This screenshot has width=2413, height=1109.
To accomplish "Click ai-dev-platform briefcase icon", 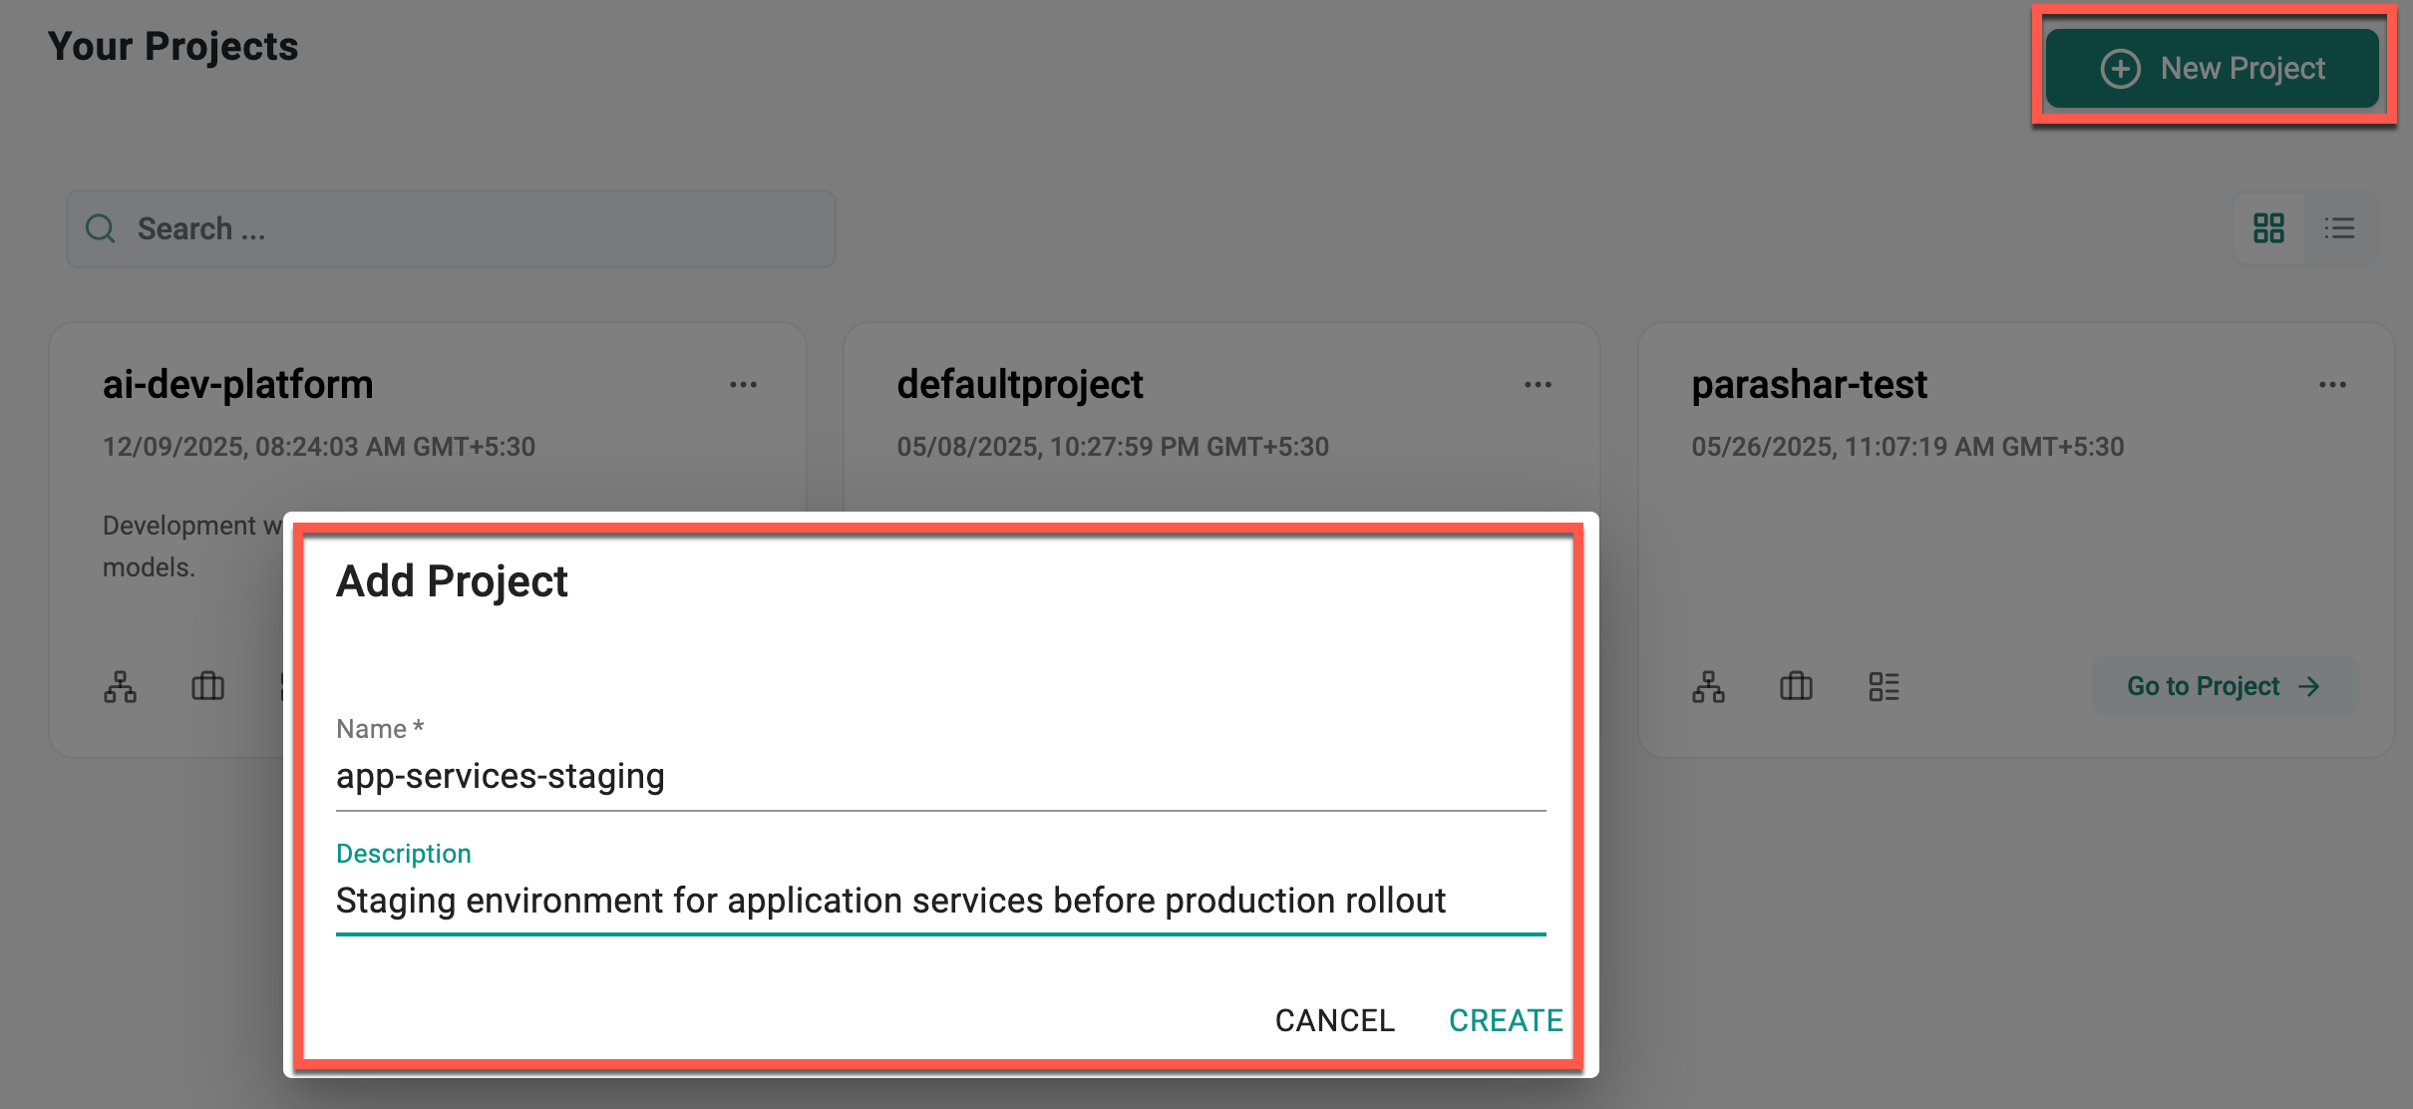I will click(x=207, y=686).
